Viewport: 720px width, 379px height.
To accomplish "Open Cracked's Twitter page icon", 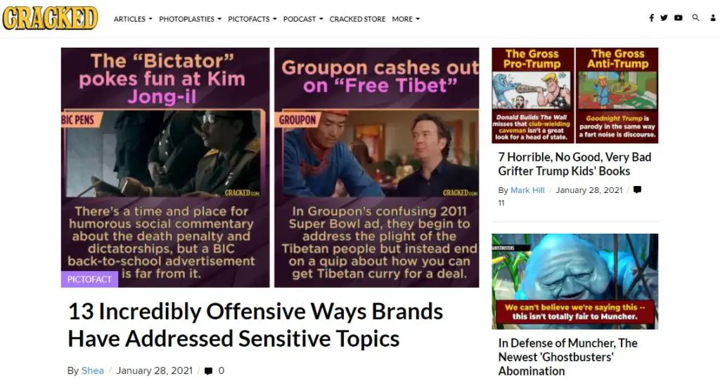I will click(x=664, y=18).
